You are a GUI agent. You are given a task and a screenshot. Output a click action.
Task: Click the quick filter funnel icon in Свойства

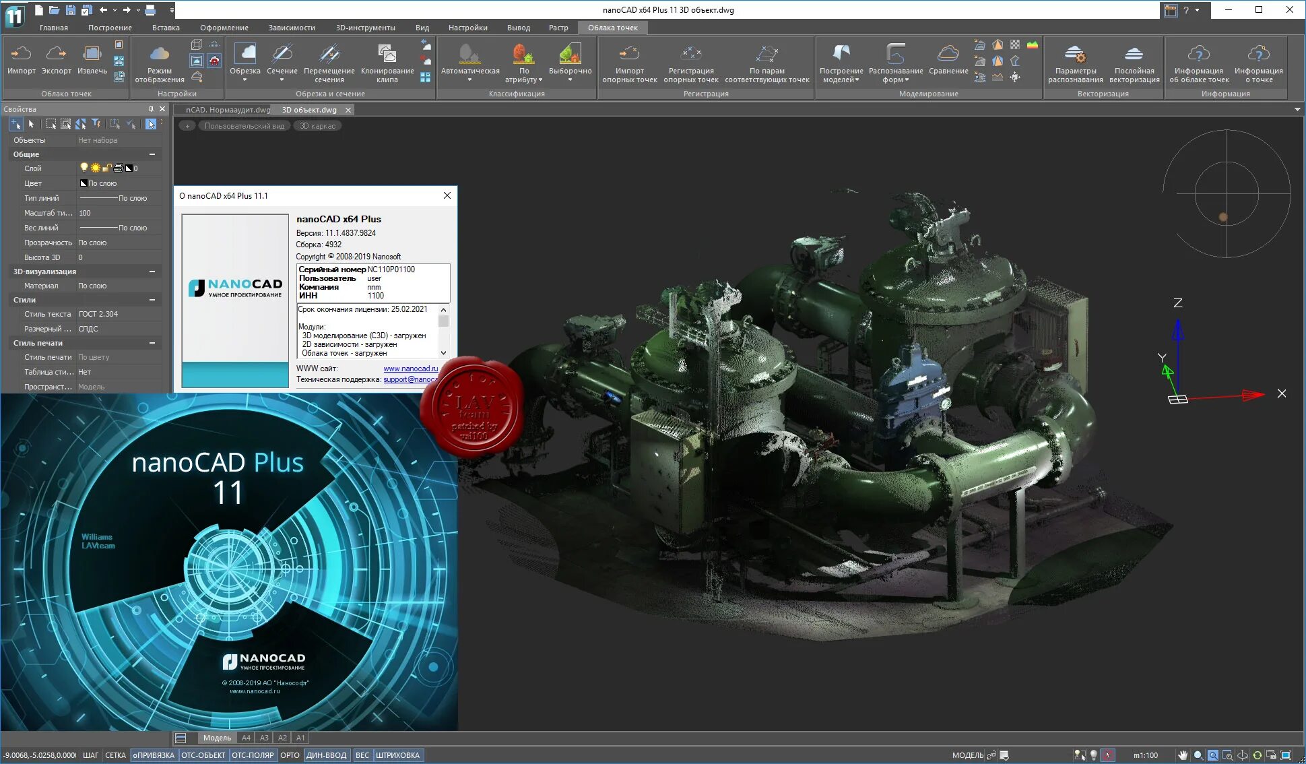(x=97, y=124)
